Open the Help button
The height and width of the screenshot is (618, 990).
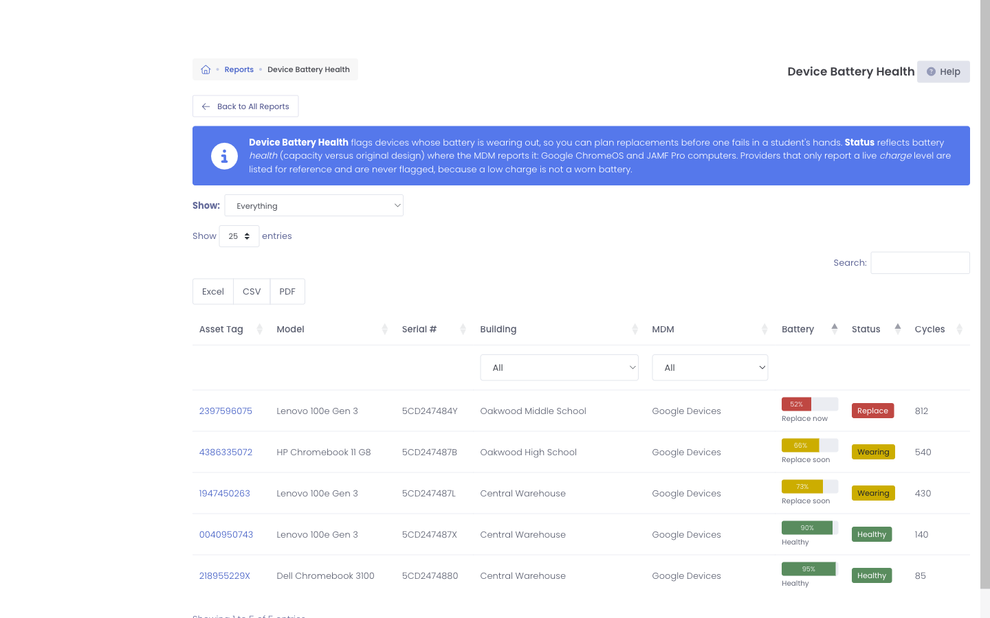click(943, 71)
